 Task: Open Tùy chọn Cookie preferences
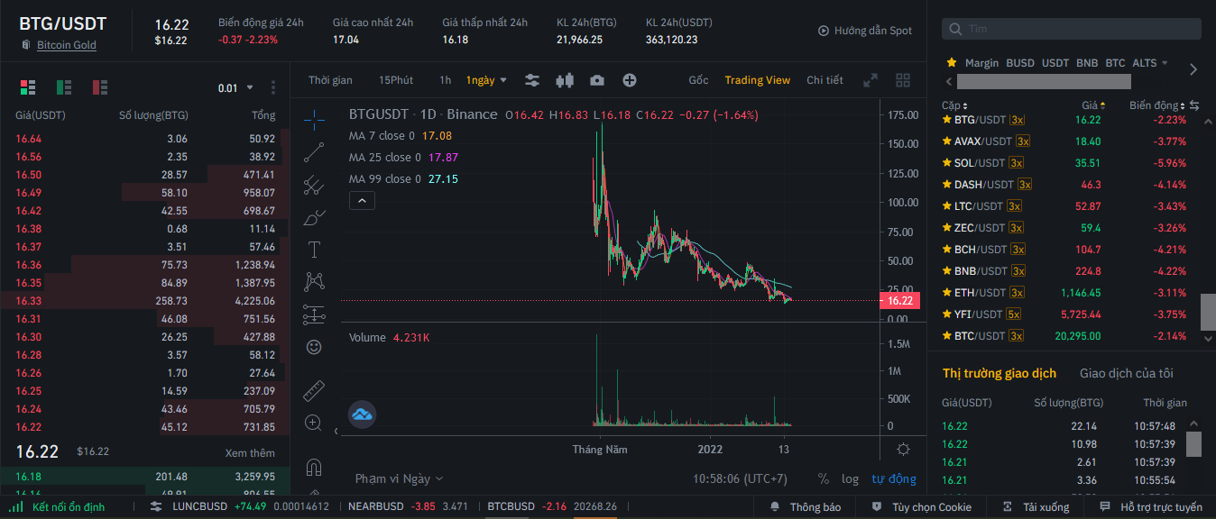[x=923, y=507]
